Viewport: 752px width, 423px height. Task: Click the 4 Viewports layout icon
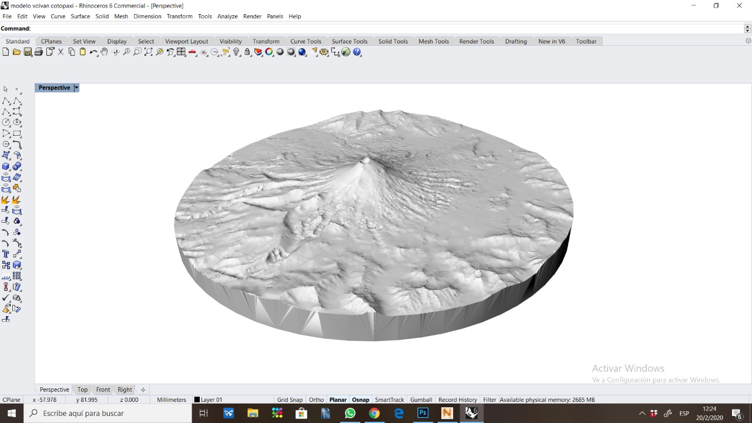click(181, 52)
